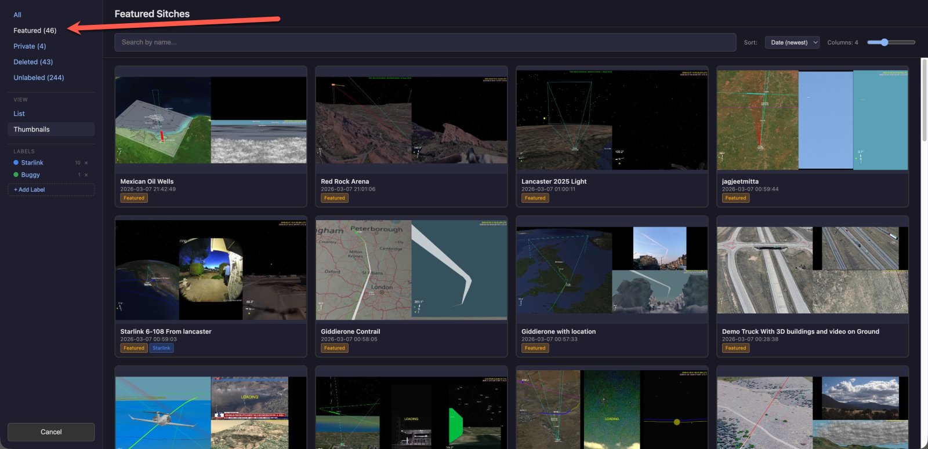Click Starlink tag on Starlink 6-108 card
This screenshot has width=928, height=449.
[161, 348]
